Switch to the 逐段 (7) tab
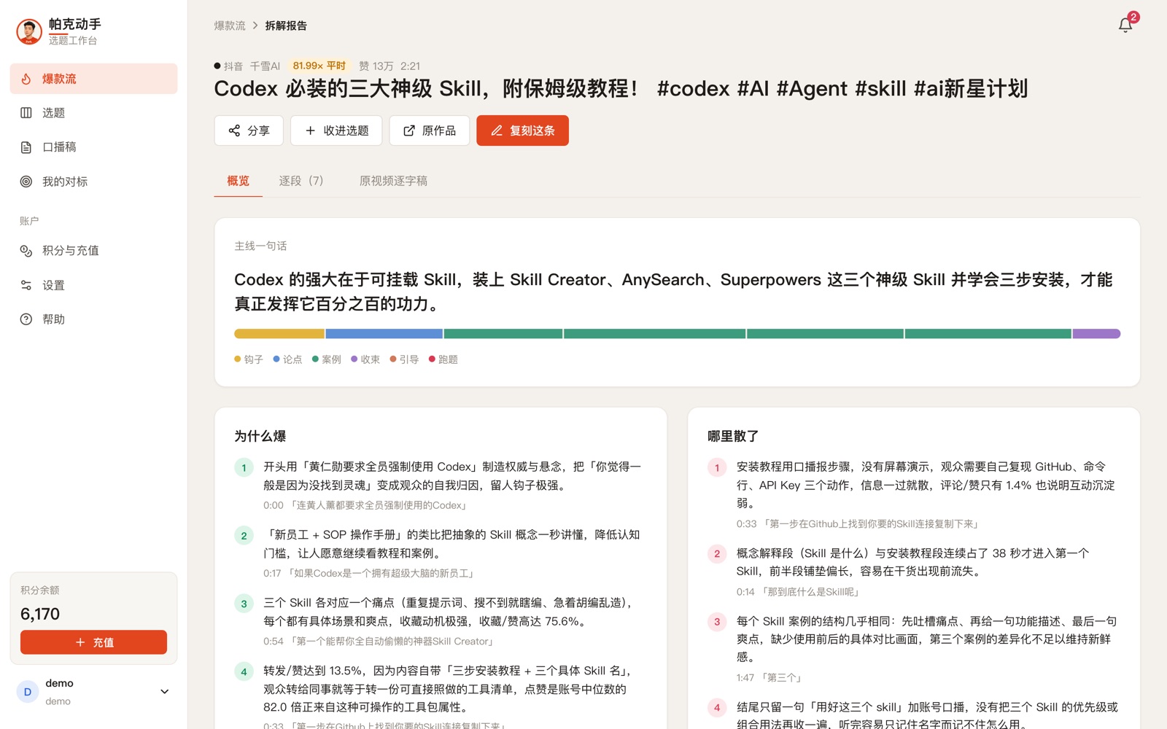 coord(301,181)
